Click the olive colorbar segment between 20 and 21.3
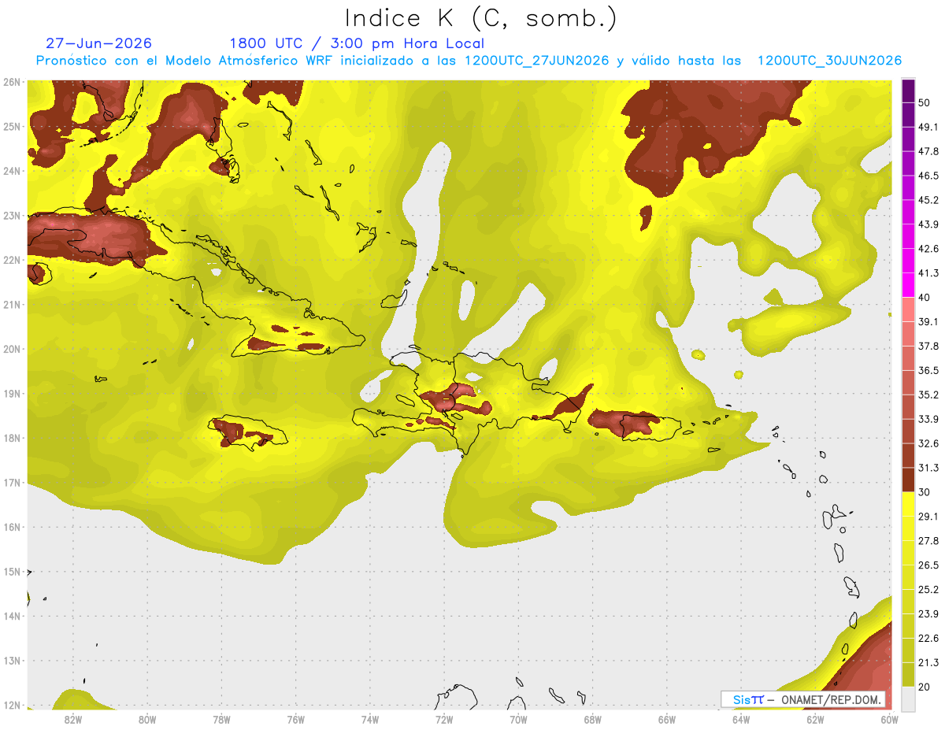This screenshot has height=730, width=945. (908, 674)
